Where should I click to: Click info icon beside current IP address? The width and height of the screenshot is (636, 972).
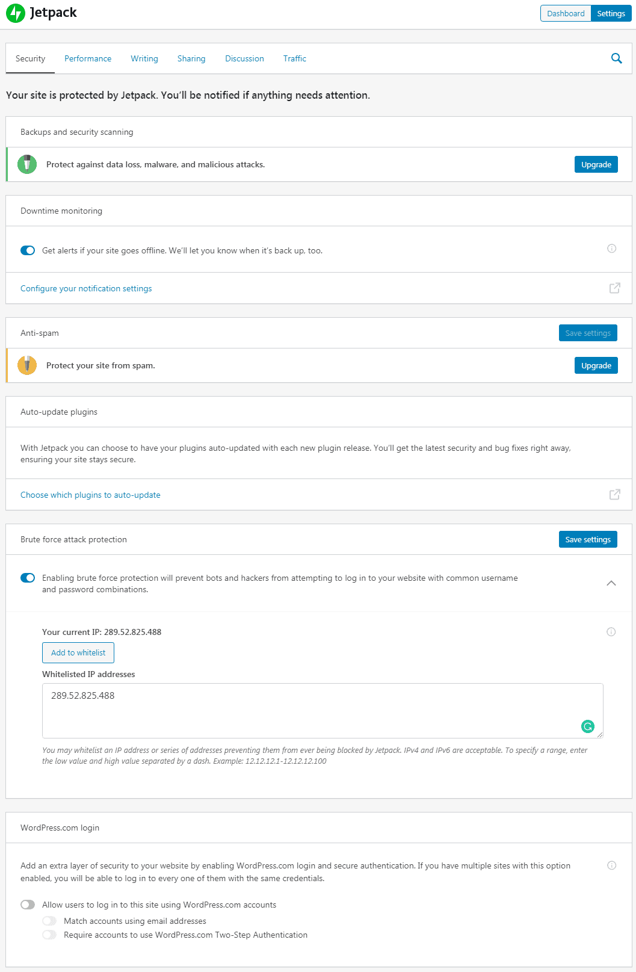click(611, 632)
